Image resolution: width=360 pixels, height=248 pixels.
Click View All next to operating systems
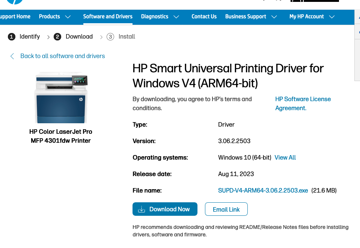[285, 157]
